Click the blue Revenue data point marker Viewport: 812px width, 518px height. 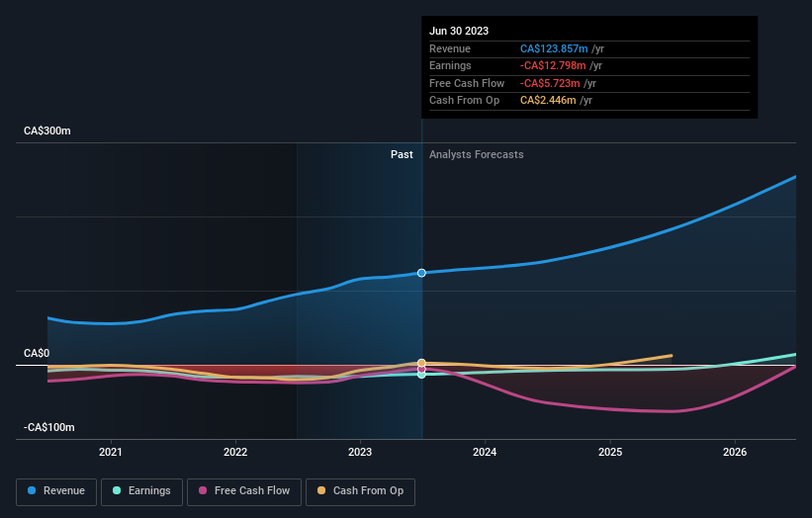coord(421,273)
